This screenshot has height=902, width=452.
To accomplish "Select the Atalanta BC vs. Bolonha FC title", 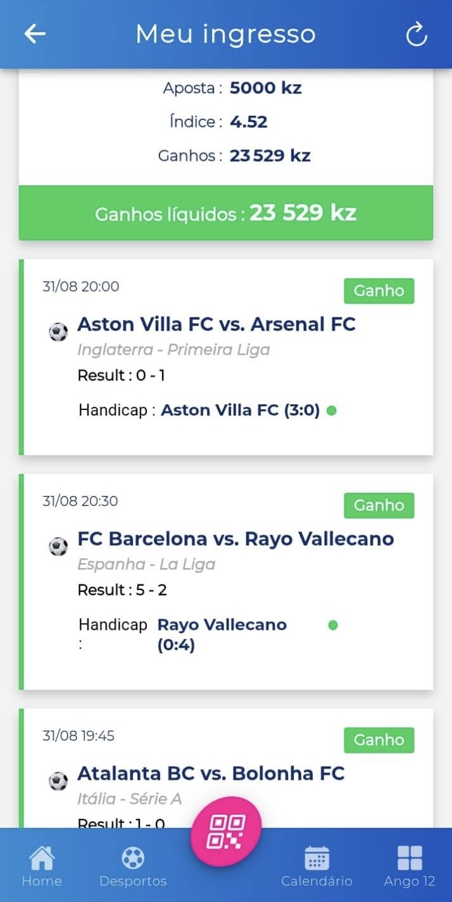I will point(211,773).
